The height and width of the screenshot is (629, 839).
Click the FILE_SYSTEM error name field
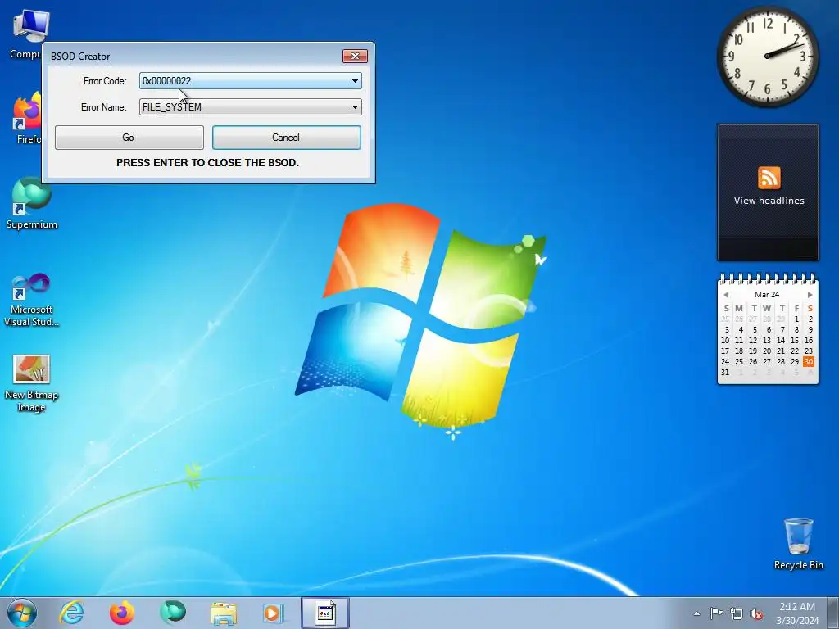(x=251, y=107)
